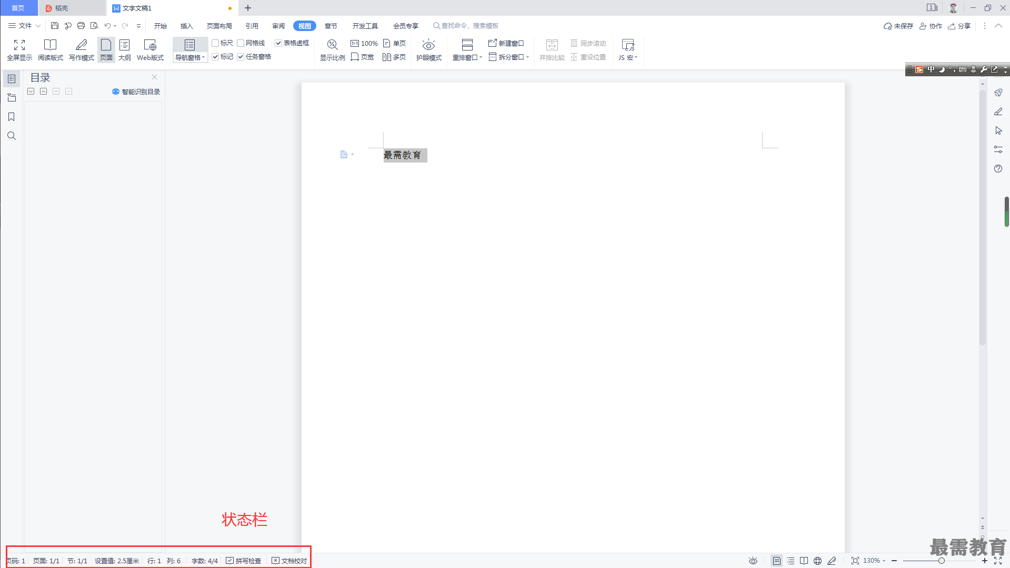Click the 分享 share button
The width and height of the screenshot is (1010, 568).
(x=959, y=26)
